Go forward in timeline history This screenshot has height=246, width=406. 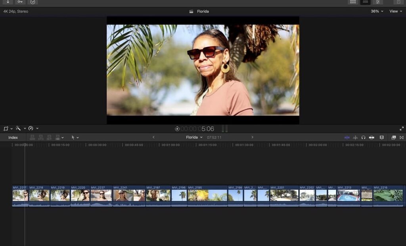point(252,137)
